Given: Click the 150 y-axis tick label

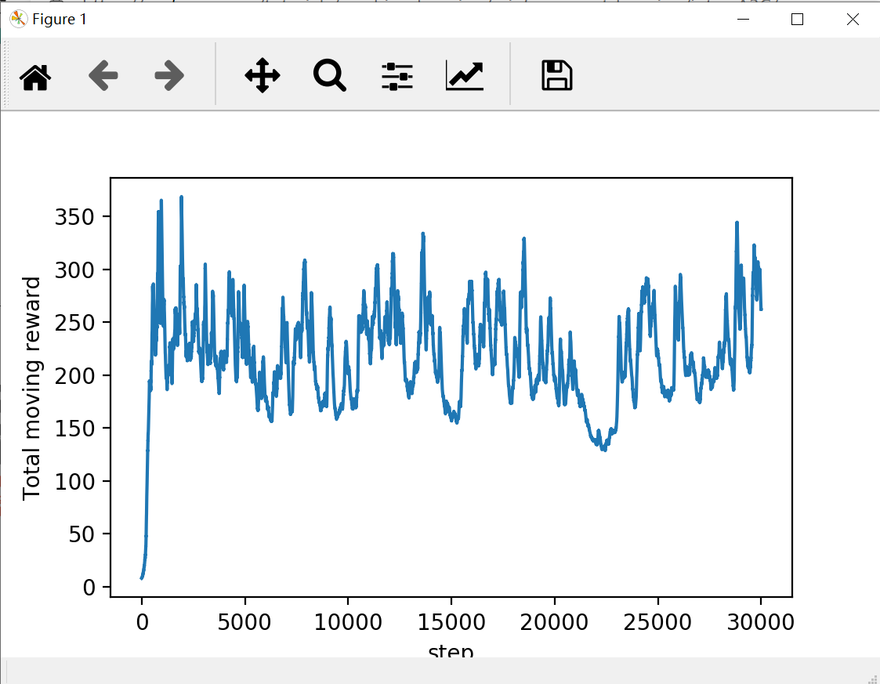Looking at the screenshot, I should pos(74,428).
